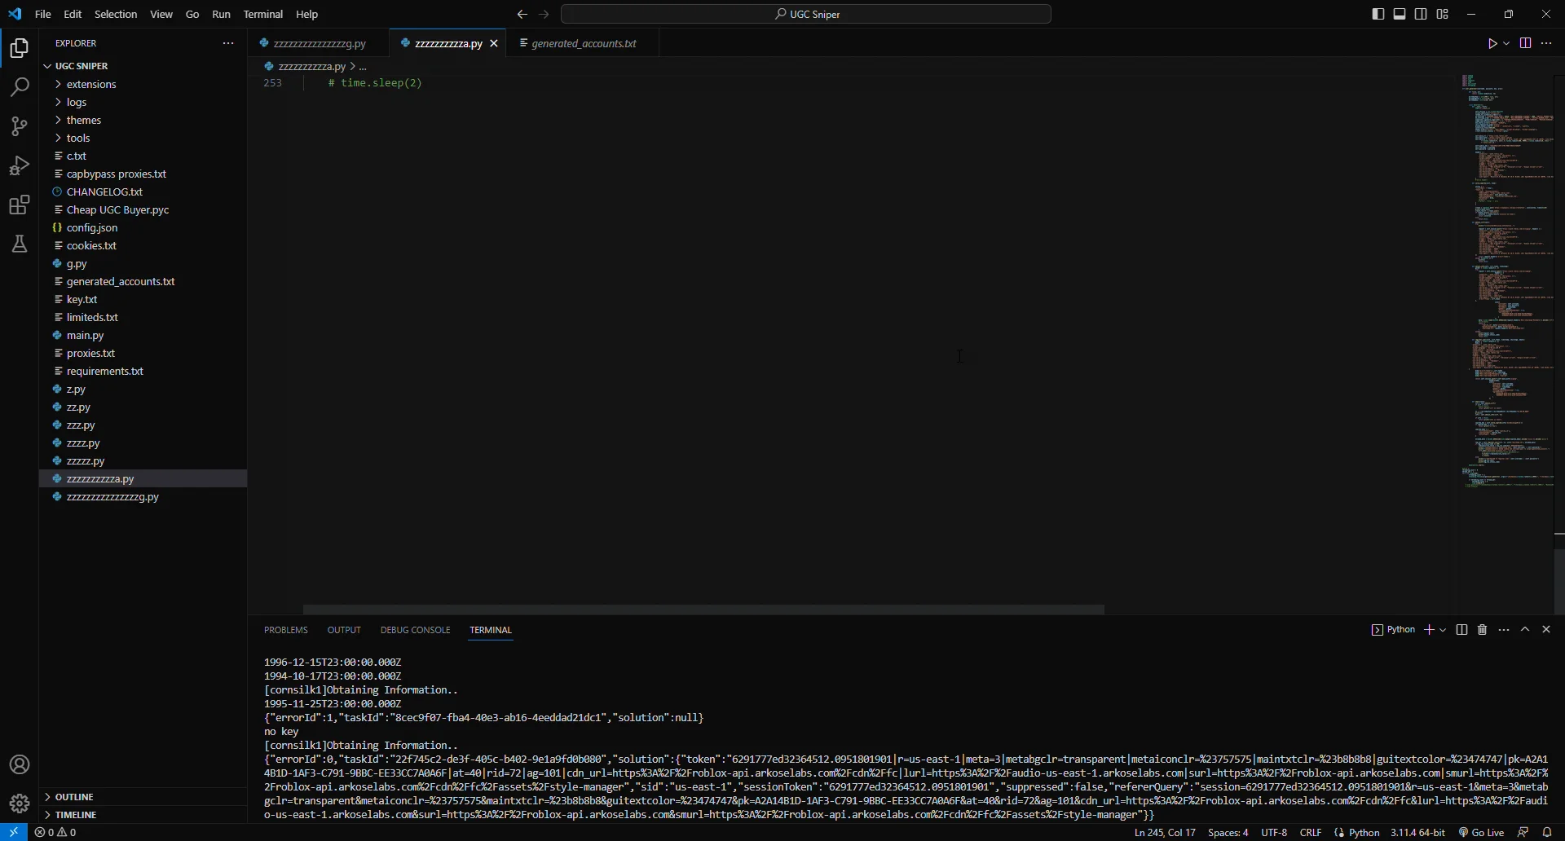Toggle the panel visibility
The width and height of the screenshot is (1565, 841).
click(1399, 14)
